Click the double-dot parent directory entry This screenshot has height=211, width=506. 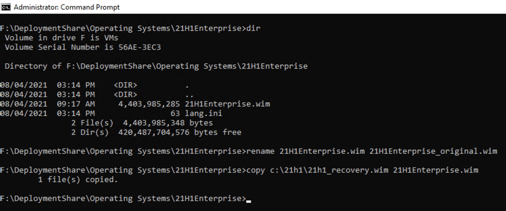coord(188,94)
